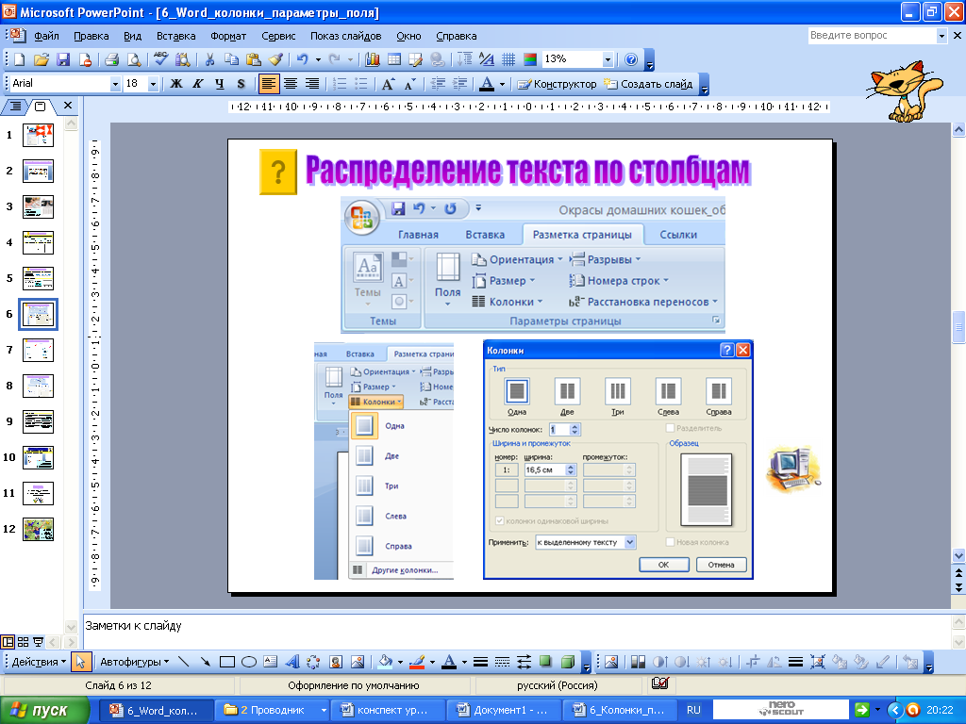Click the Save floppy disk toolbar icon
This screenshot has width=966, height=724.
point(63,59)
